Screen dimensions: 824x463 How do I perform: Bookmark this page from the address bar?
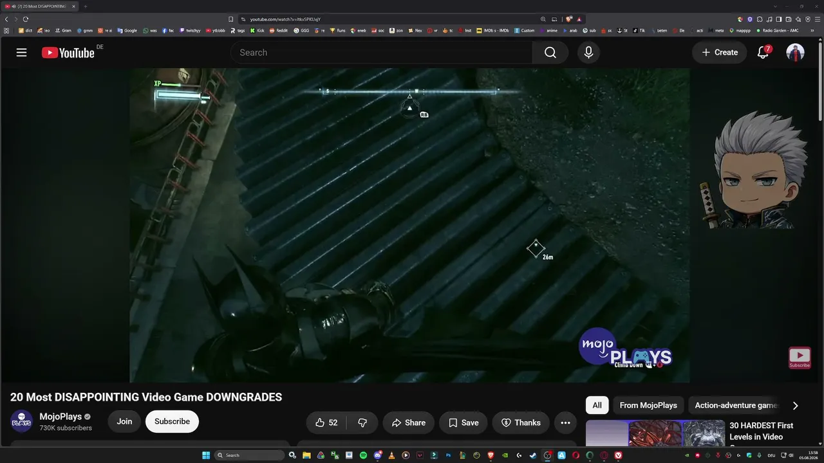[230, 19]
